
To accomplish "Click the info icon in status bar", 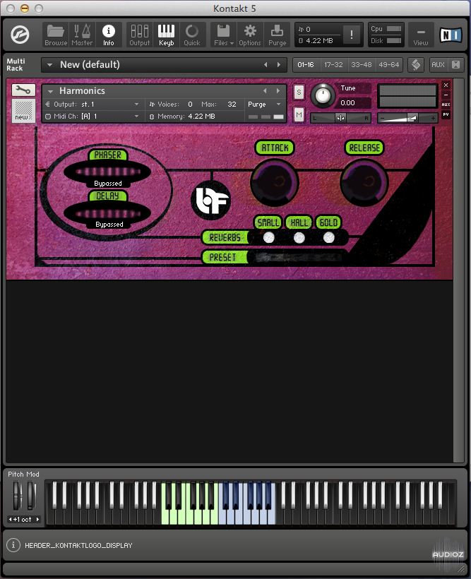I will click(x=13, y=545).
